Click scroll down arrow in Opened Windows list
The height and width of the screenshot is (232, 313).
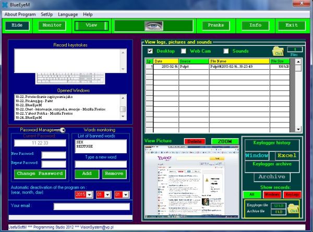(x=123, y=116)
